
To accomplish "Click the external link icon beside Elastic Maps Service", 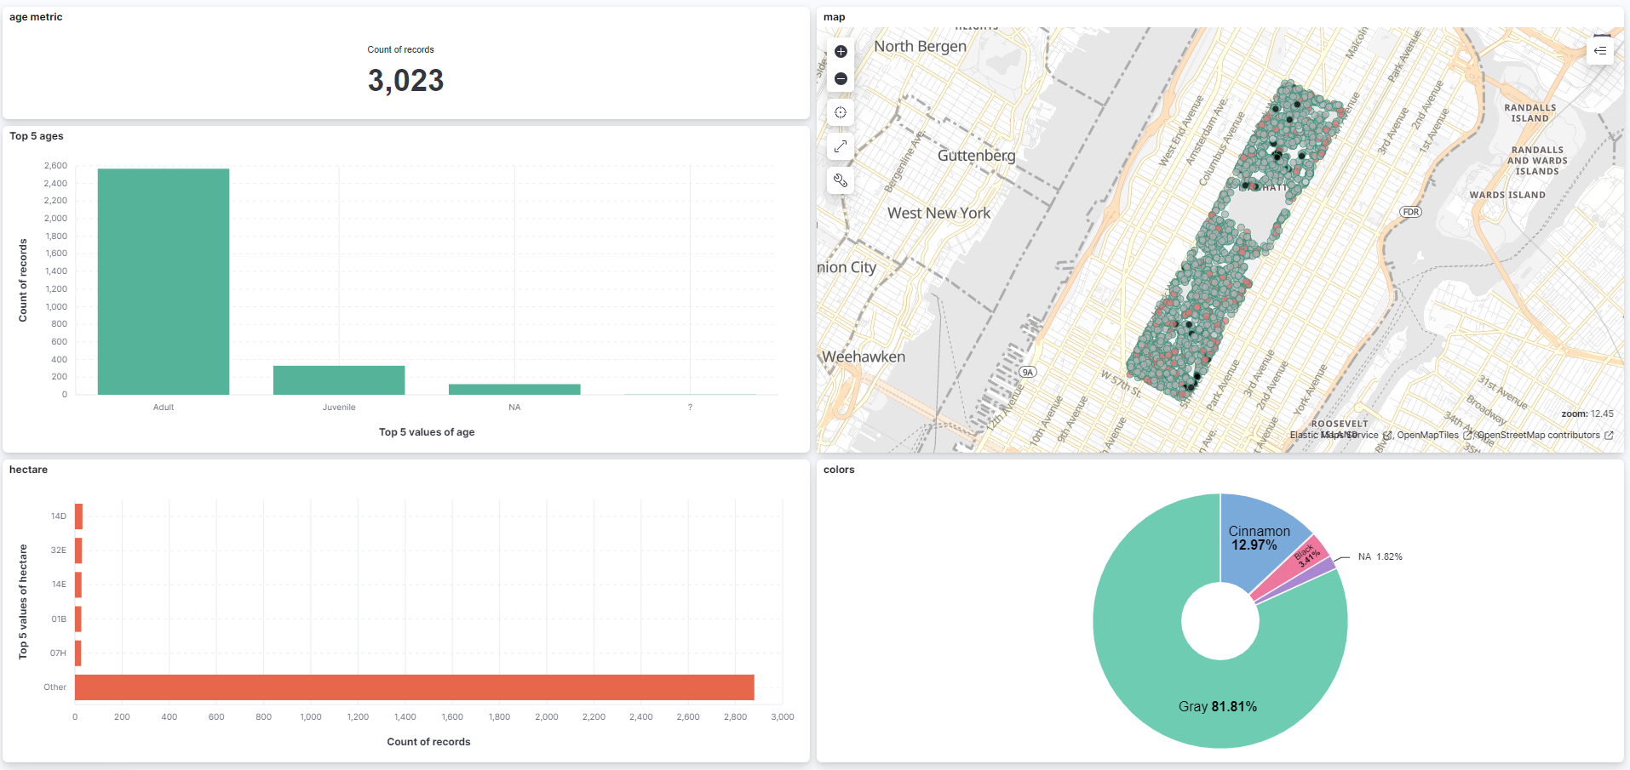I will [x=1386, y=435].
